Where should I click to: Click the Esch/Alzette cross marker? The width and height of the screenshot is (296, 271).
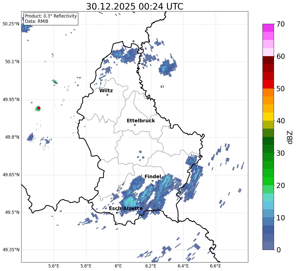pos(117,213)
